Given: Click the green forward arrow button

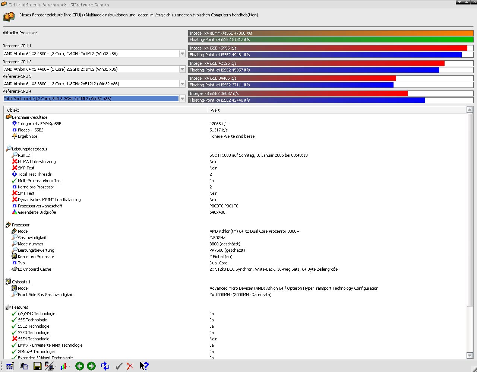Looking at the screenshot, I should (x=91, y=366).
